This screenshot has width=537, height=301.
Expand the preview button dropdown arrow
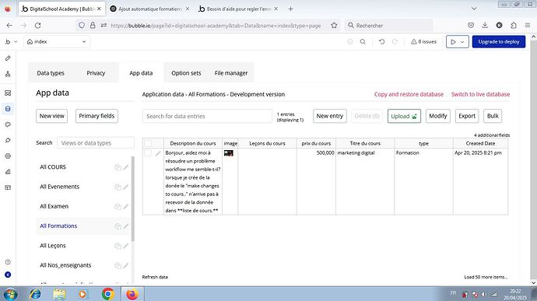tap(462, 42)
